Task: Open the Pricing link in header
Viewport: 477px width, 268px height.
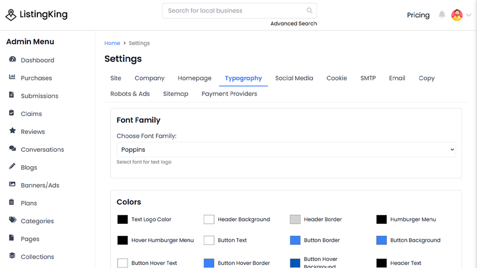Action: click(x=419, y=15)
